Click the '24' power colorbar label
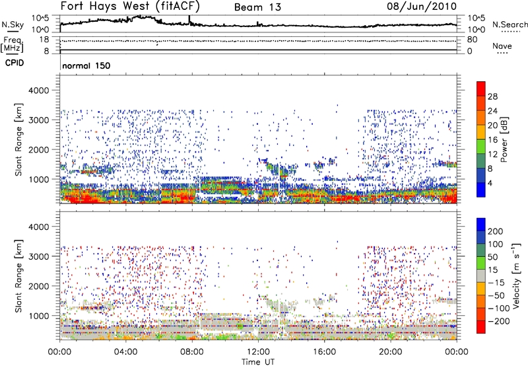This screenshot has height=366, width=528. [x=492, y=111]
